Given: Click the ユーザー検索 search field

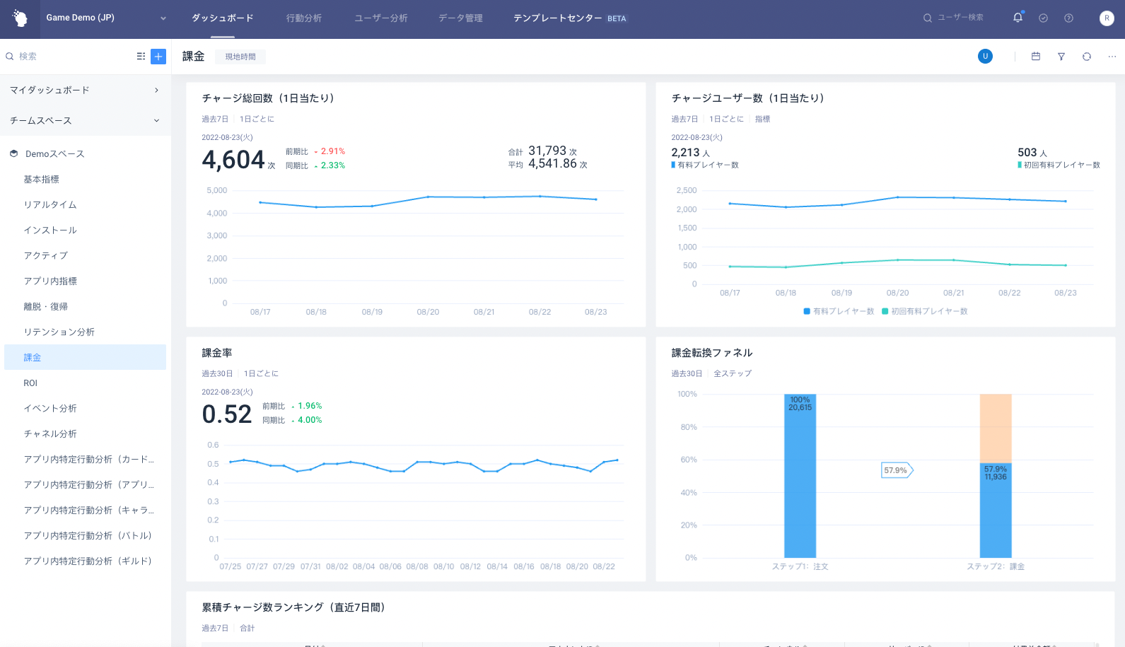Looking at the screenshot, I should [954, 18].
